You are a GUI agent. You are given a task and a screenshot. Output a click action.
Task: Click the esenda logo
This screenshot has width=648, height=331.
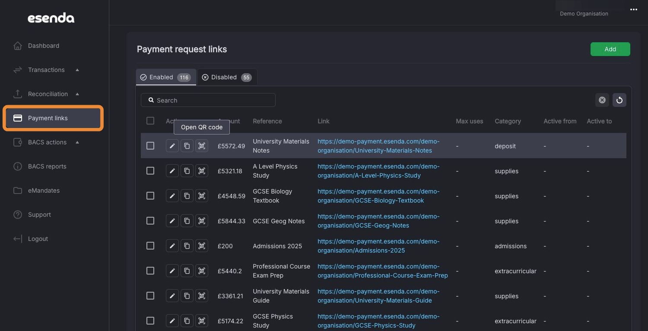point(51,18)
